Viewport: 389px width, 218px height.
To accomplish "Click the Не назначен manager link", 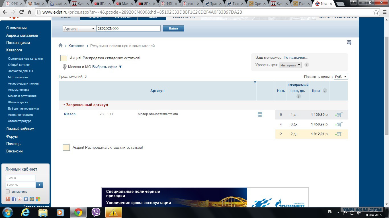I will pos(296,58).
